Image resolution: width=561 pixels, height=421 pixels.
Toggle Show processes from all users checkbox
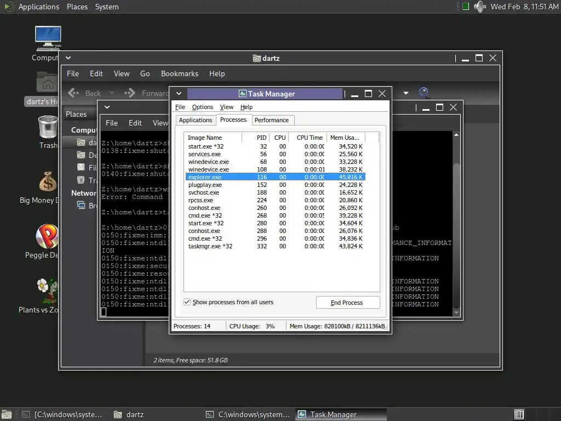point(187,302)
